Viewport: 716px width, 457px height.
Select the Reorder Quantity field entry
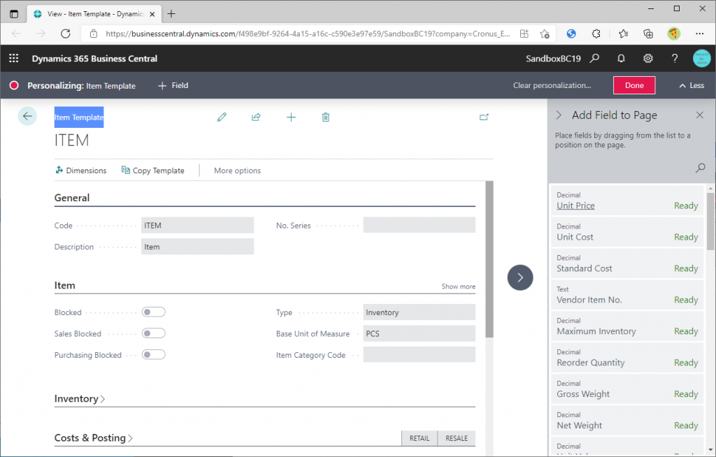(x=627, y=358)
